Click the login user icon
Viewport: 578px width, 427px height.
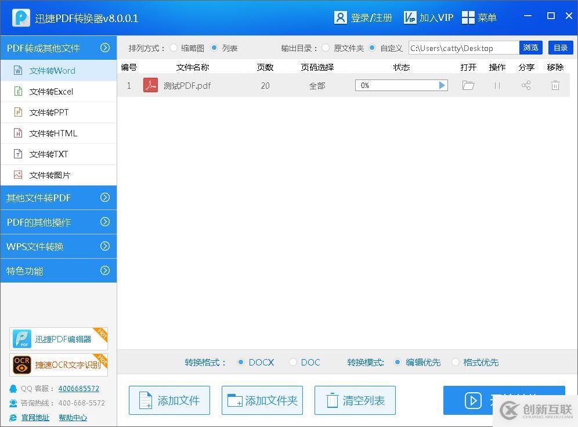tap(340, 17)
